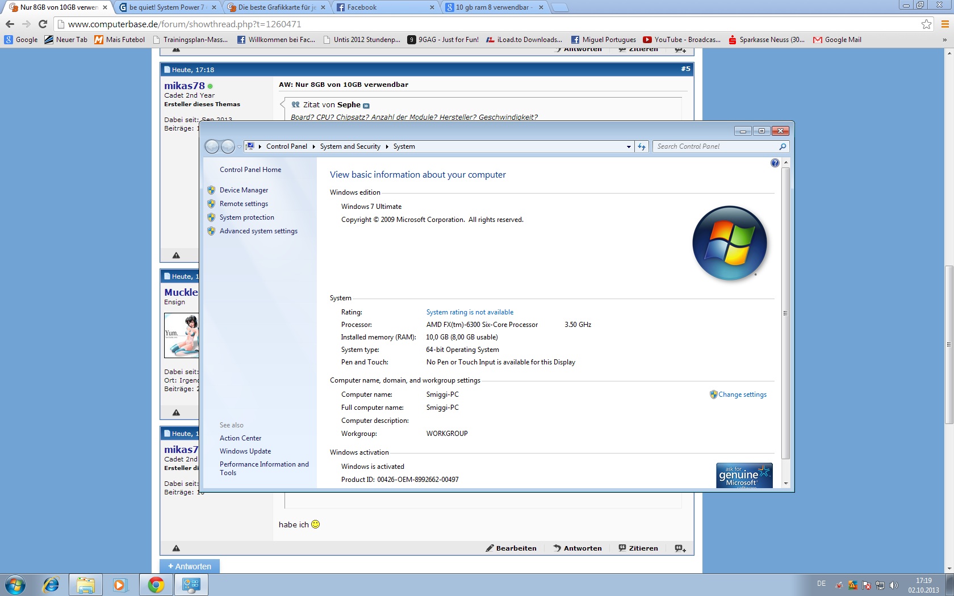The width and height of the screenshot is (954, 596).
Task: Switch to the Facebook tab
Action: [386, 7]
